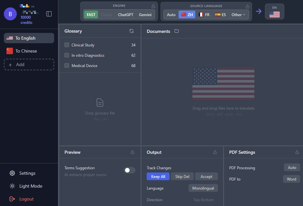The height and width of the screenshot is (206, 303).
Task: Collapse the sidebar with the panel icon
Action: [49, 14]
